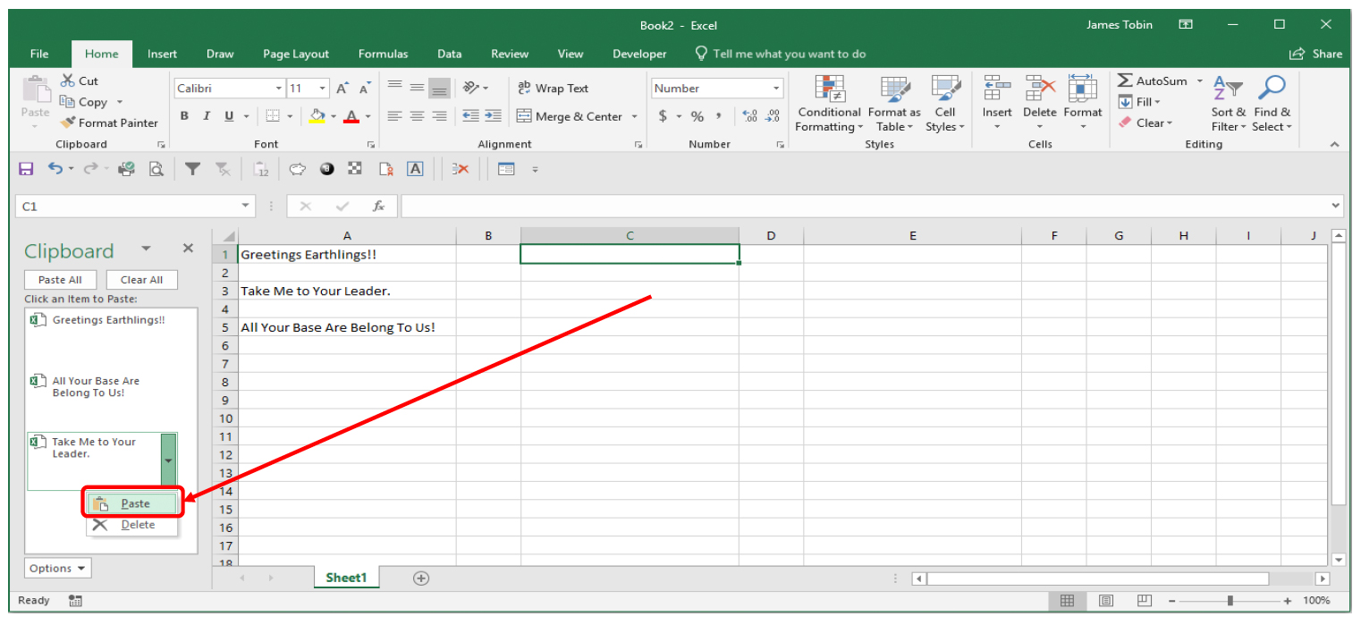This screenshot has width=1361, height=625.
Task: Click the Increase Decimal icon
Action: pos(750,116)
